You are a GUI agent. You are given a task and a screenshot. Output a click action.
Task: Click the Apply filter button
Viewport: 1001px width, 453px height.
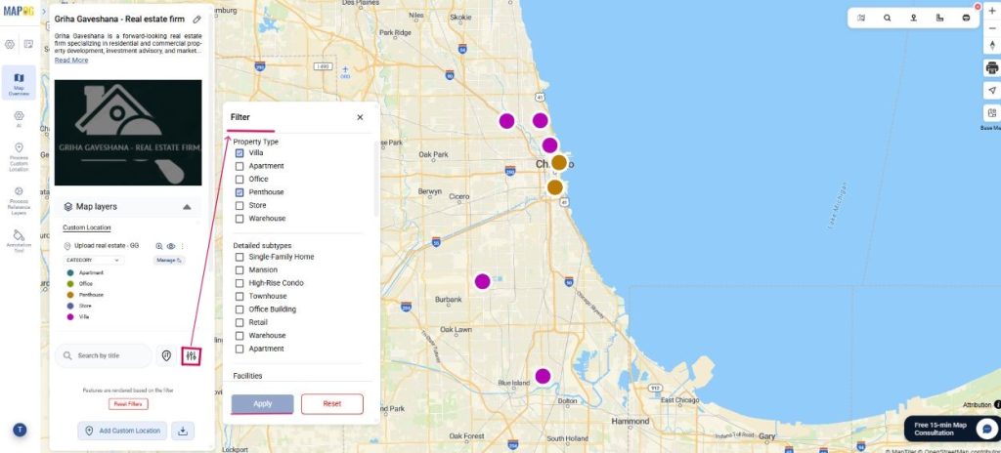262,404
